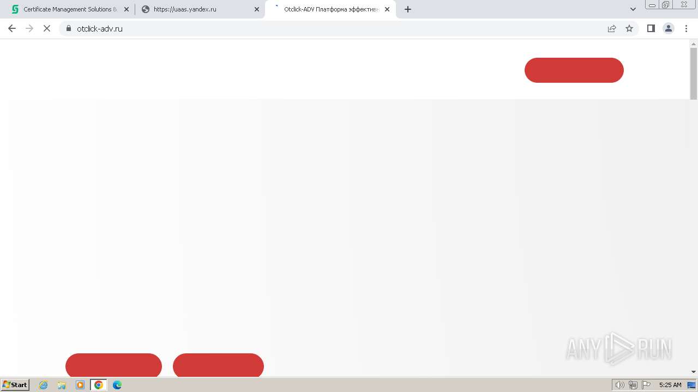Screen dimensions: 698x392
Task: Switch to Certificate Management Solutions tab
Action: pos(70,9)
